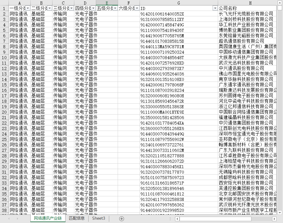Select cell 成都思晗科技股份有限公司

point(247,177)
